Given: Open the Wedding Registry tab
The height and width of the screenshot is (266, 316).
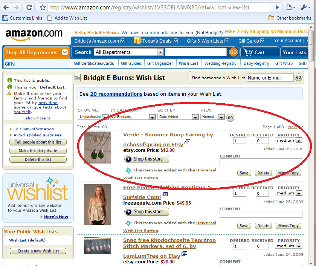Looking at the screenshot, I should tap(220, 63).
